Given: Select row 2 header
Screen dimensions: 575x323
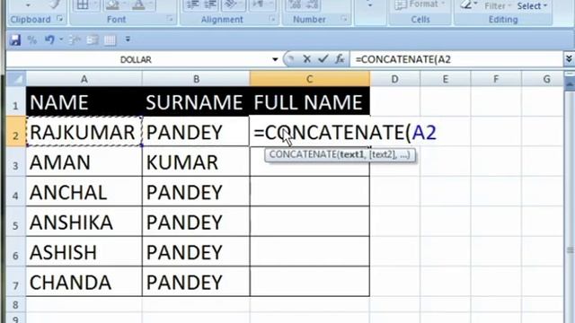Looking at the screenshot, I should coord(16,132).
